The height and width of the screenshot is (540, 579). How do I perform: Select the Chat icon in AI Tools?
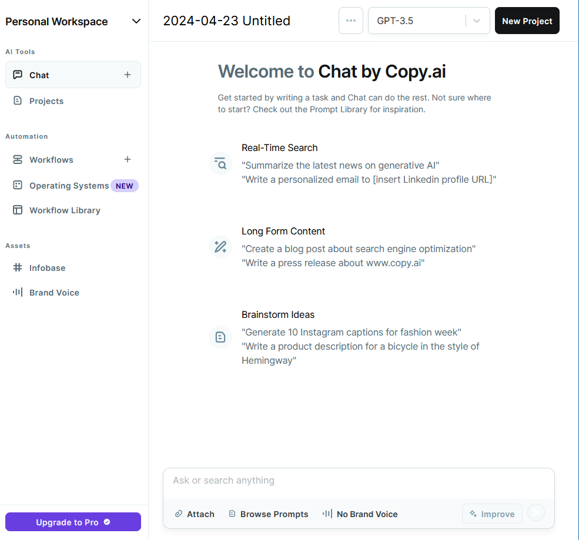click(17, 75)
